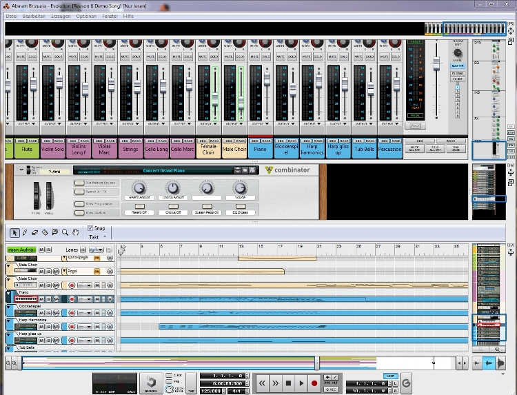Toggle the Snap checkbox
Screen dimensions: 517x395
point(90,228)
